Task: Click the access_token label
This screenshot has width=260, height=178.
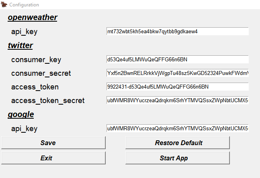Action: coord(35,87)
